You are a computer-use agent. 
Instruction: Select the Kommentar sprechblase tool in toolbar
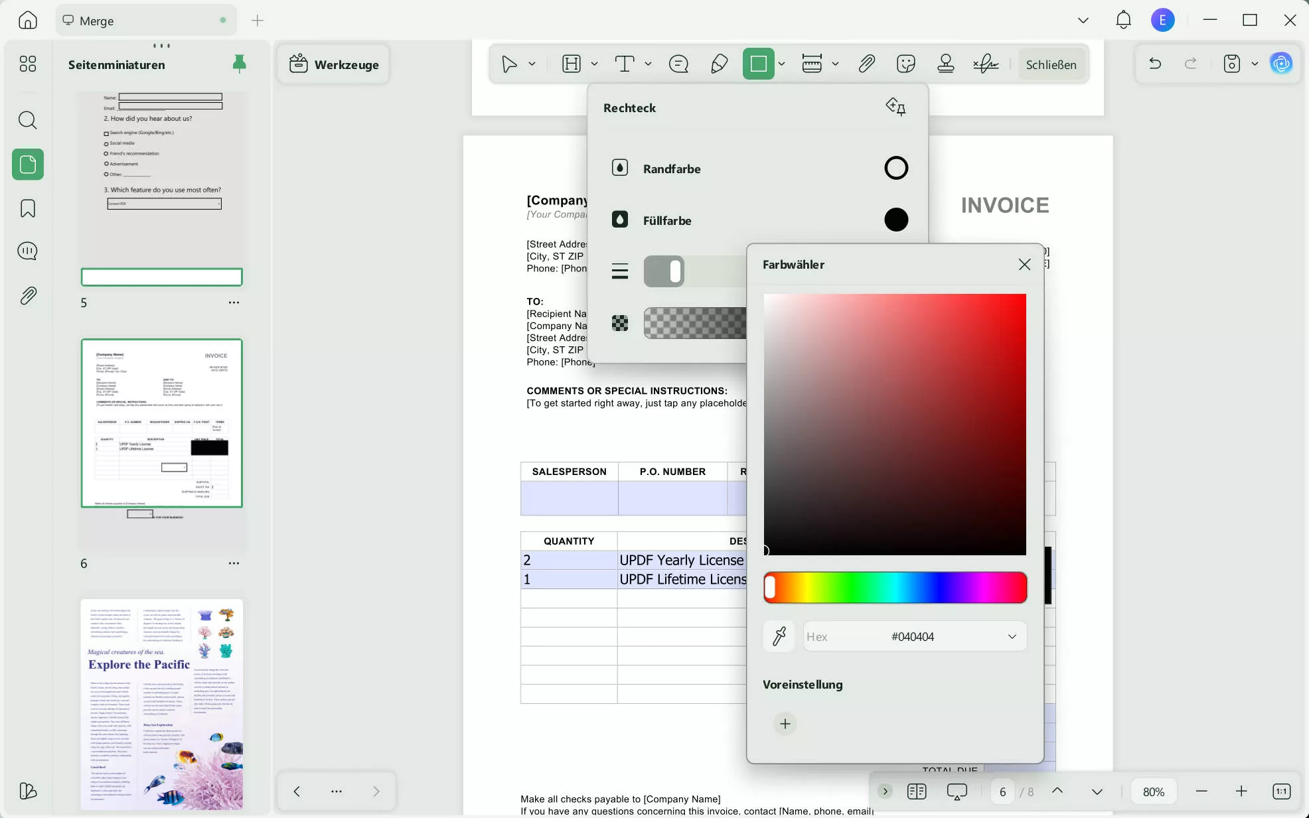[678, 64]
